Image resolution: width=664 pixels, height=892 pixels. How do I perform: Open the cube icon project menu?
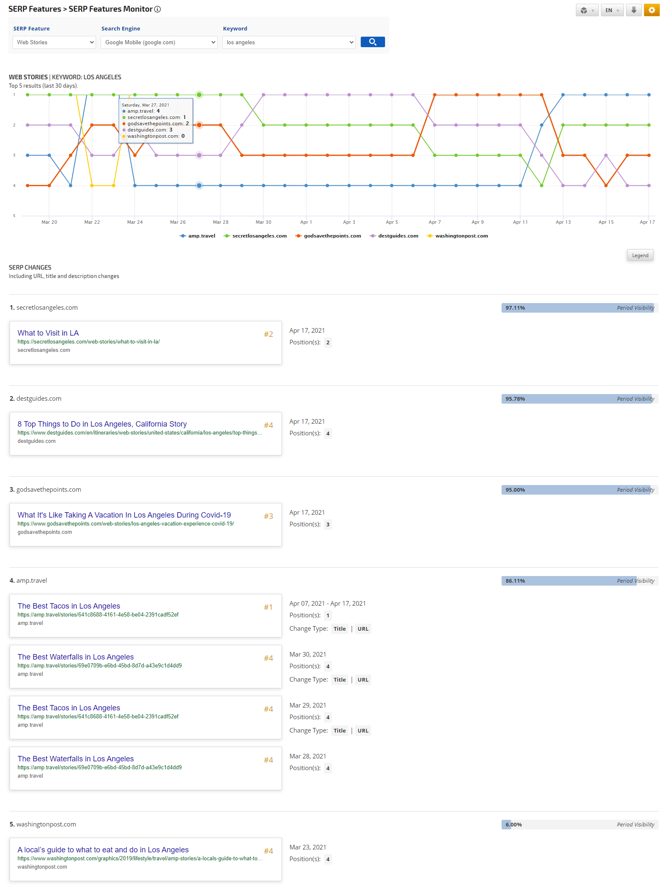(587, 10)
